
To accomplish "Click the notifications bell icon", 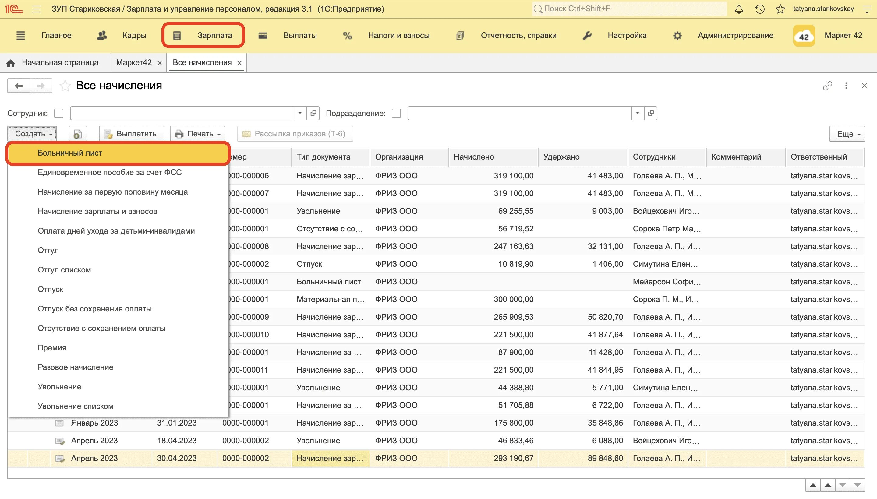I will (x=738, y=9).
